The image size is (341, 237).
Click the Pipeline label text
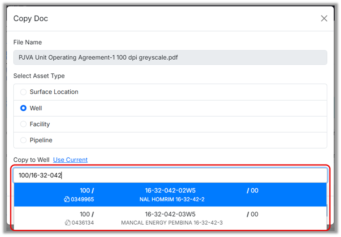tap(41, 140)
